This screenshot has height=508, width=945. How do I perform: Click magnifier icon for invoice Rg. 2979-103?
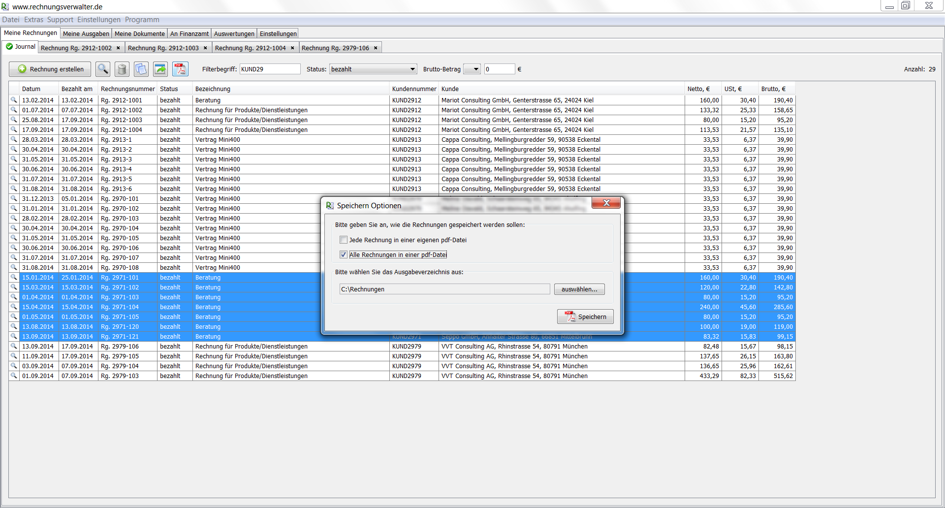[14, 376]
